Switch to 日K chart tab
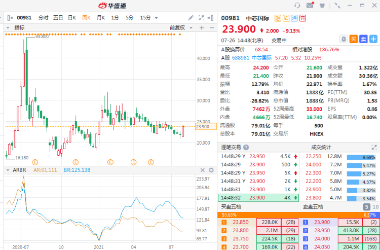 (72, 17)
